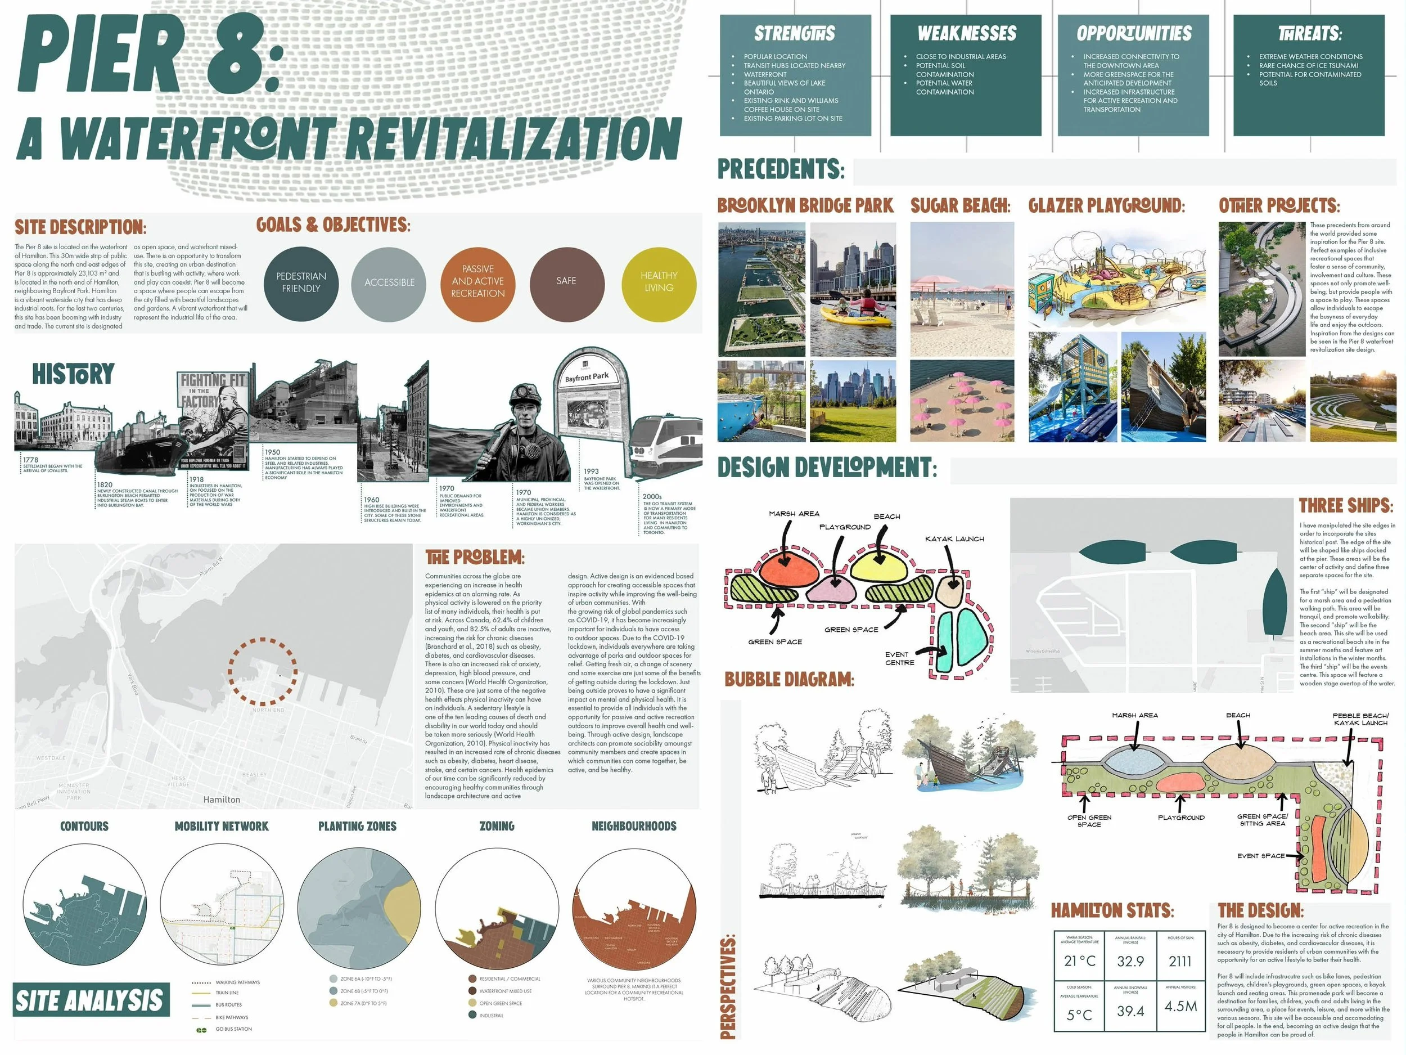The image size is (1406, 1055).
Task: Click the yellow Healthy Living circle
Action: (659, 284)
